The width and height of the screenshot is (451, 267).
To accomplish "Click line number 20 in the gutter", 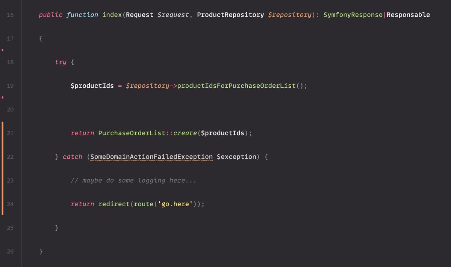I will [x=10, y=109].
